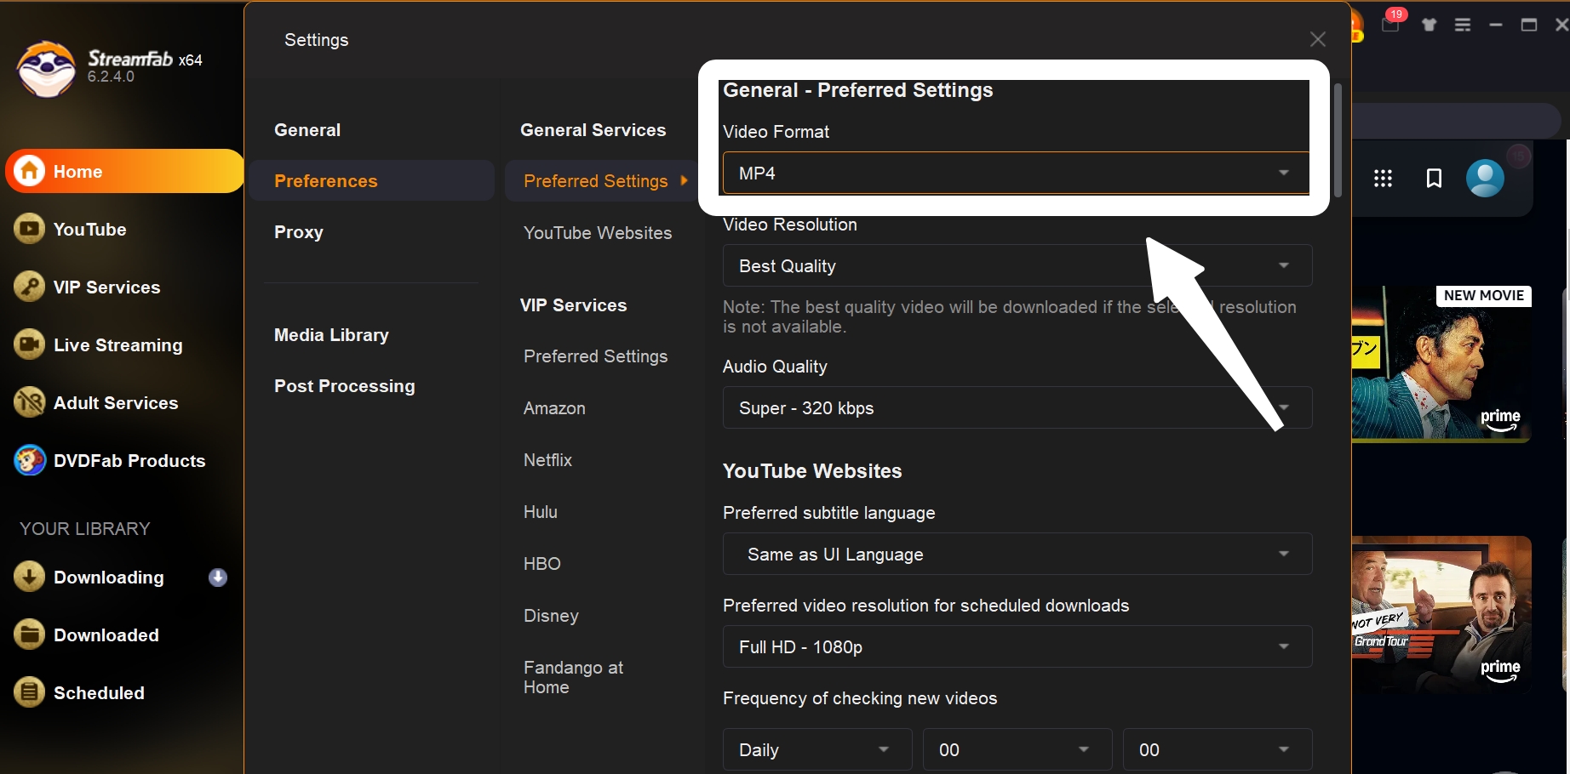Open YouTube Websites settings link
The image size is (1570, 774).
598,233
